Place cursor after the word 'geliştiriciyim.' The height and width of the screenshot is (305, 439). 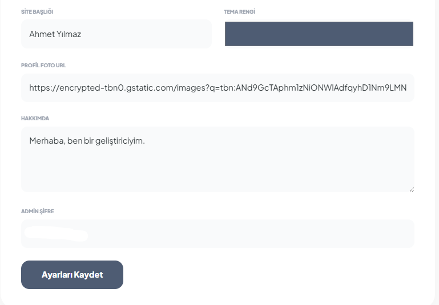[x=146, y=141]
